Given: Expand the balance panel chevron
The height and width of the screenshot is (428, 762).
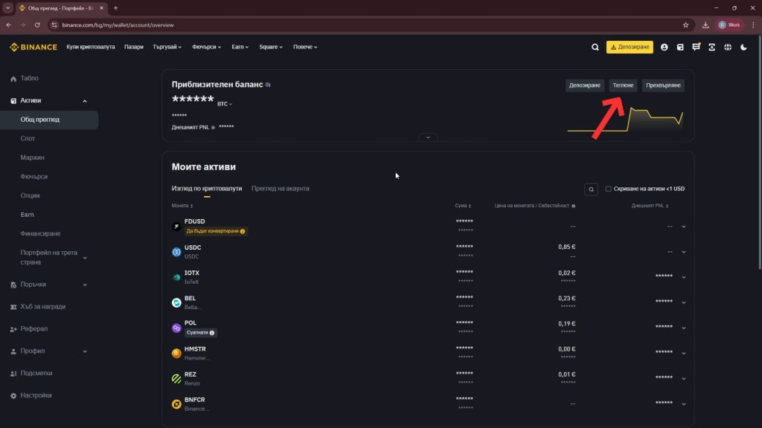Looking at the screenshot, I should point(428,137).
